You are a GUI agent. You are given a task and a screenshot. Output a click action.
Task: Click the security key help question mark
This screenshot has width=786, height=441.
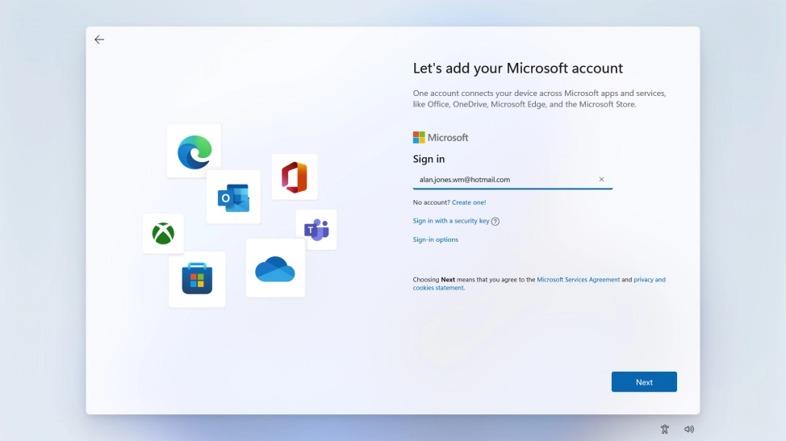click(x=495, y=222)
